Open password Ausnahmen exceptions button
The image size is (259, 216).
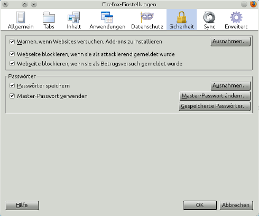230,86
